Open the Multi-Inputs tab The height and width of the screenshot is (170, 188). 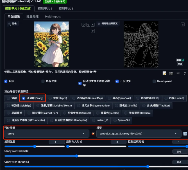tap(53, 16)
